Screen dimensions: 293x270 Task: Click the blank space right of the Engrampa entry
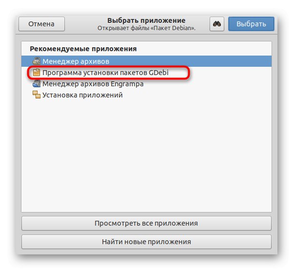[207, 84]
